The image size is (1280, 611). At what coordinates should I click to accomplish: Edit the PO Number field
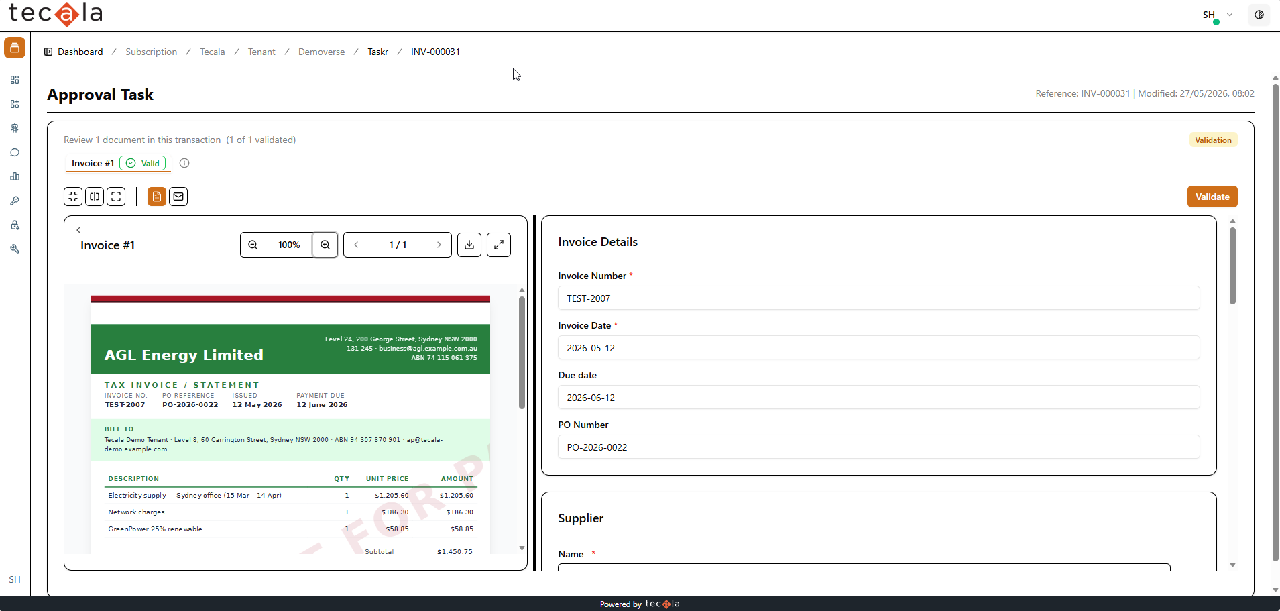point(878,447)
